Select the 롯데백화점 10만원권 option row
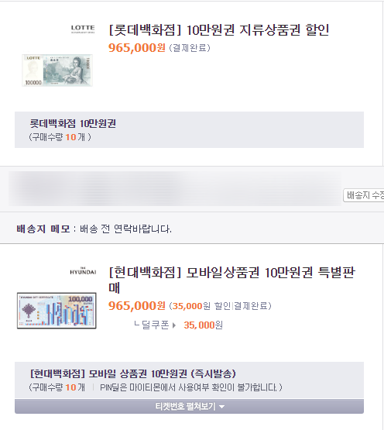The width and height of the screenshot is (384, 430). (189, 129)
